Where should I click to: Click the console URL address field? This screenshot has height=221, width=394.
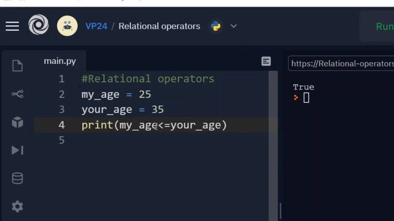[x=341, y=63]
